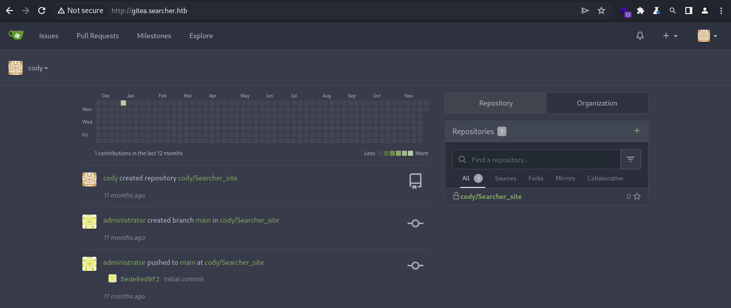Open the Issues page
Viewport: 731px width, 308px height.
(49, 36)
